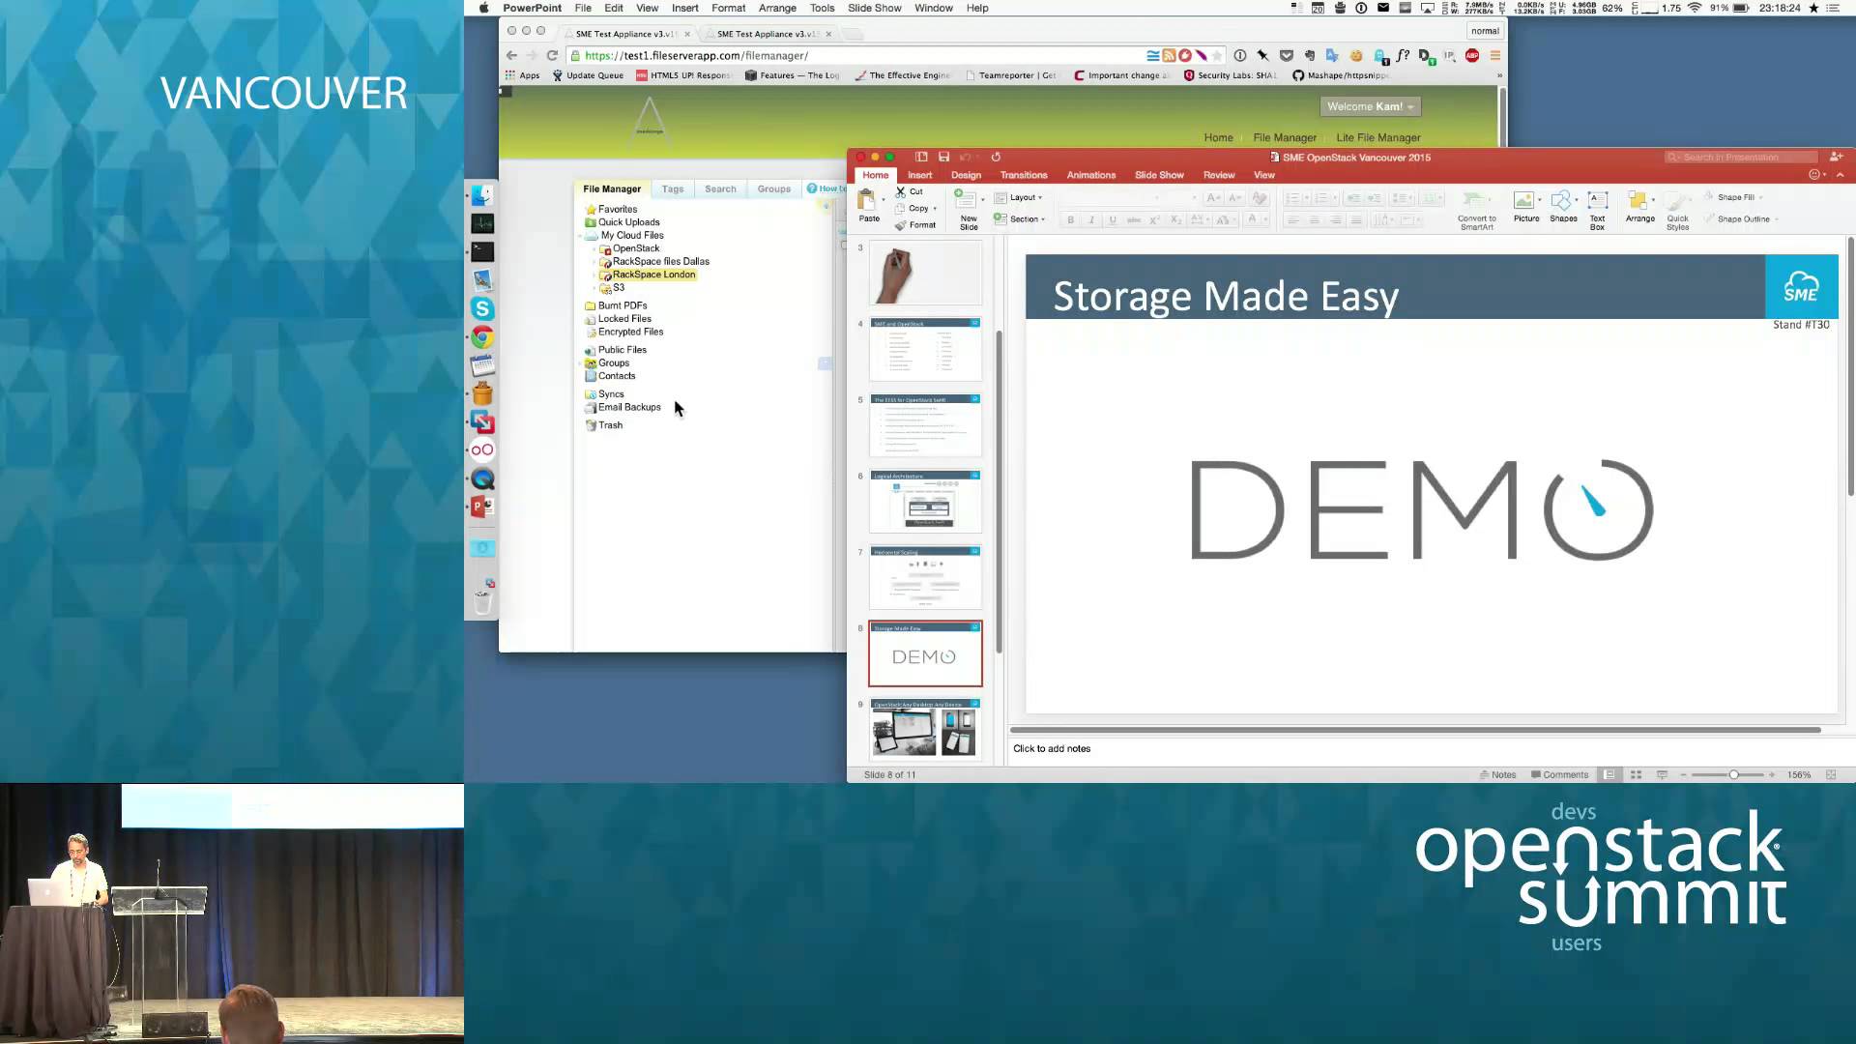Toggle Italic formatting
The image size is (1856, 1044).
pyautogui.click(x=1091, y=219)
